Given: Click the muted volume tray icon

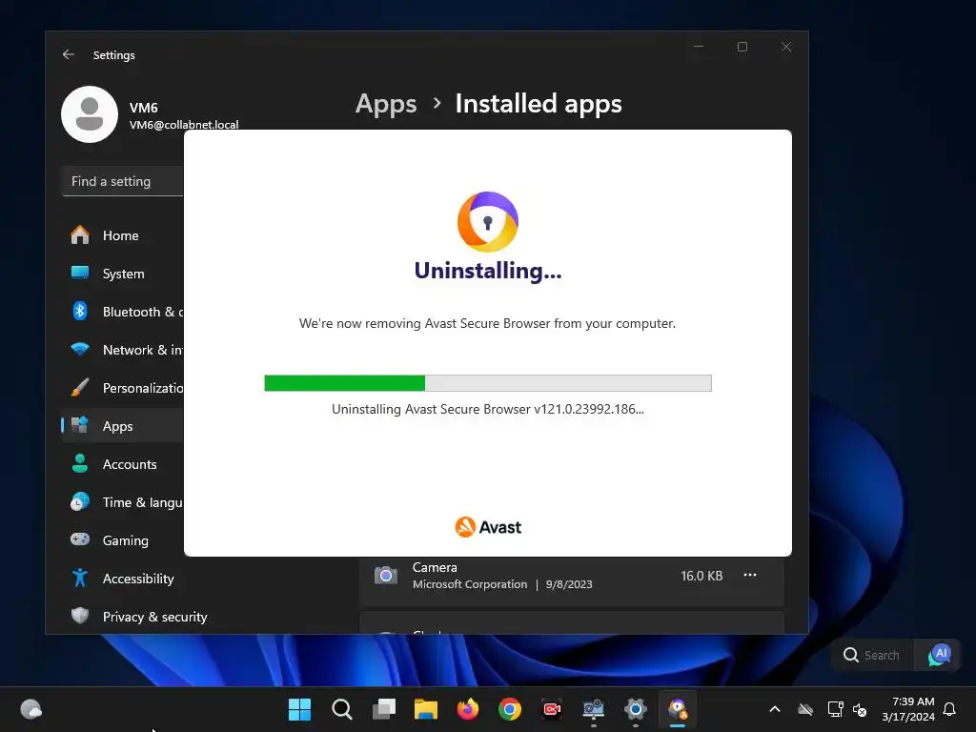Looking at the screenshot, I should 860,709.
